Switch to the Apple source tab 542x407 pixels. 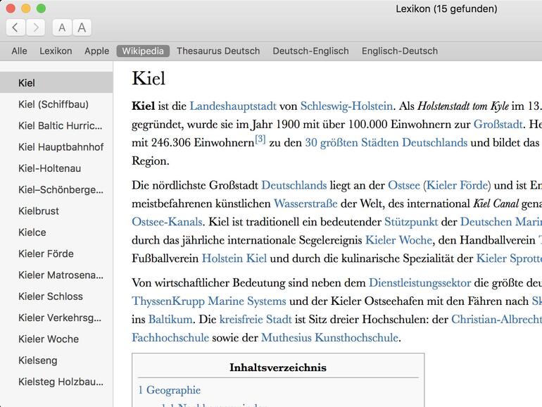click(97, 51)
